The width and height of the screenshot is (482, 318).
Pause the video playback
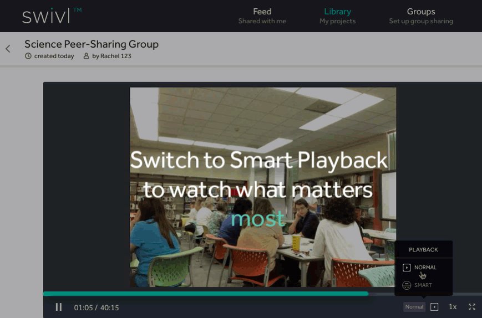[59, 307]
